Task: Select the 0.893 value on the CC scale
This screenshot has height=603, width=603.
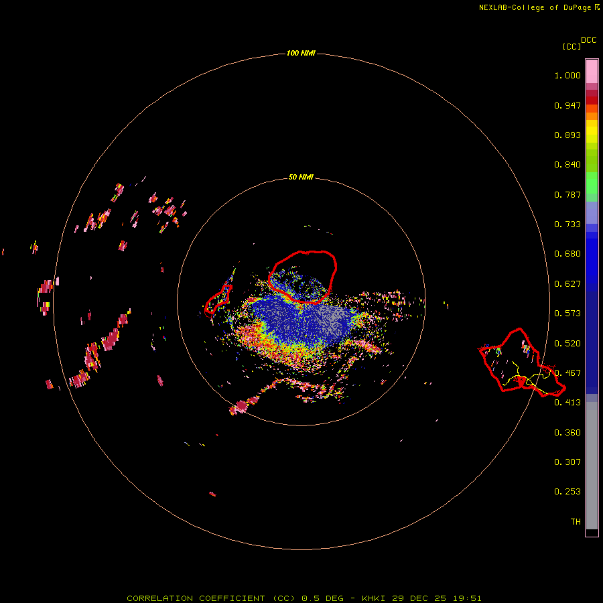Action: click(567, 135)
